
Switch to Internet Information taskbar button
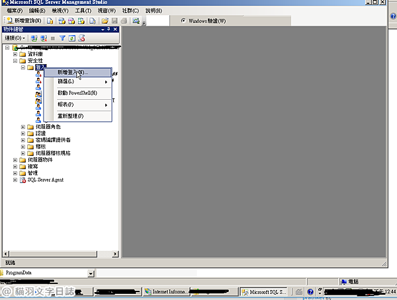coord(166,291)
